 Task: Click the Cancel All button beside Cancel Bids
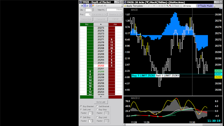(101, 19)
